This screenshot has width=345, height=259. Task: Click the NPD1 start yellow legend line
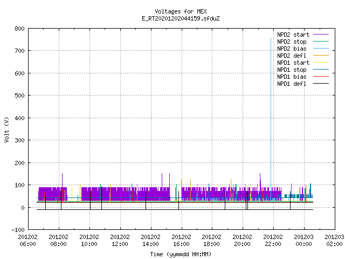[x=321, y=63]
